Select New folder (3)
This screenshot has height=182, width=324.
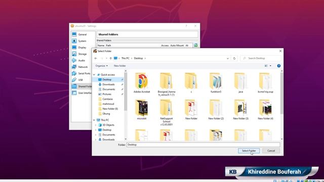pos(241,110)
